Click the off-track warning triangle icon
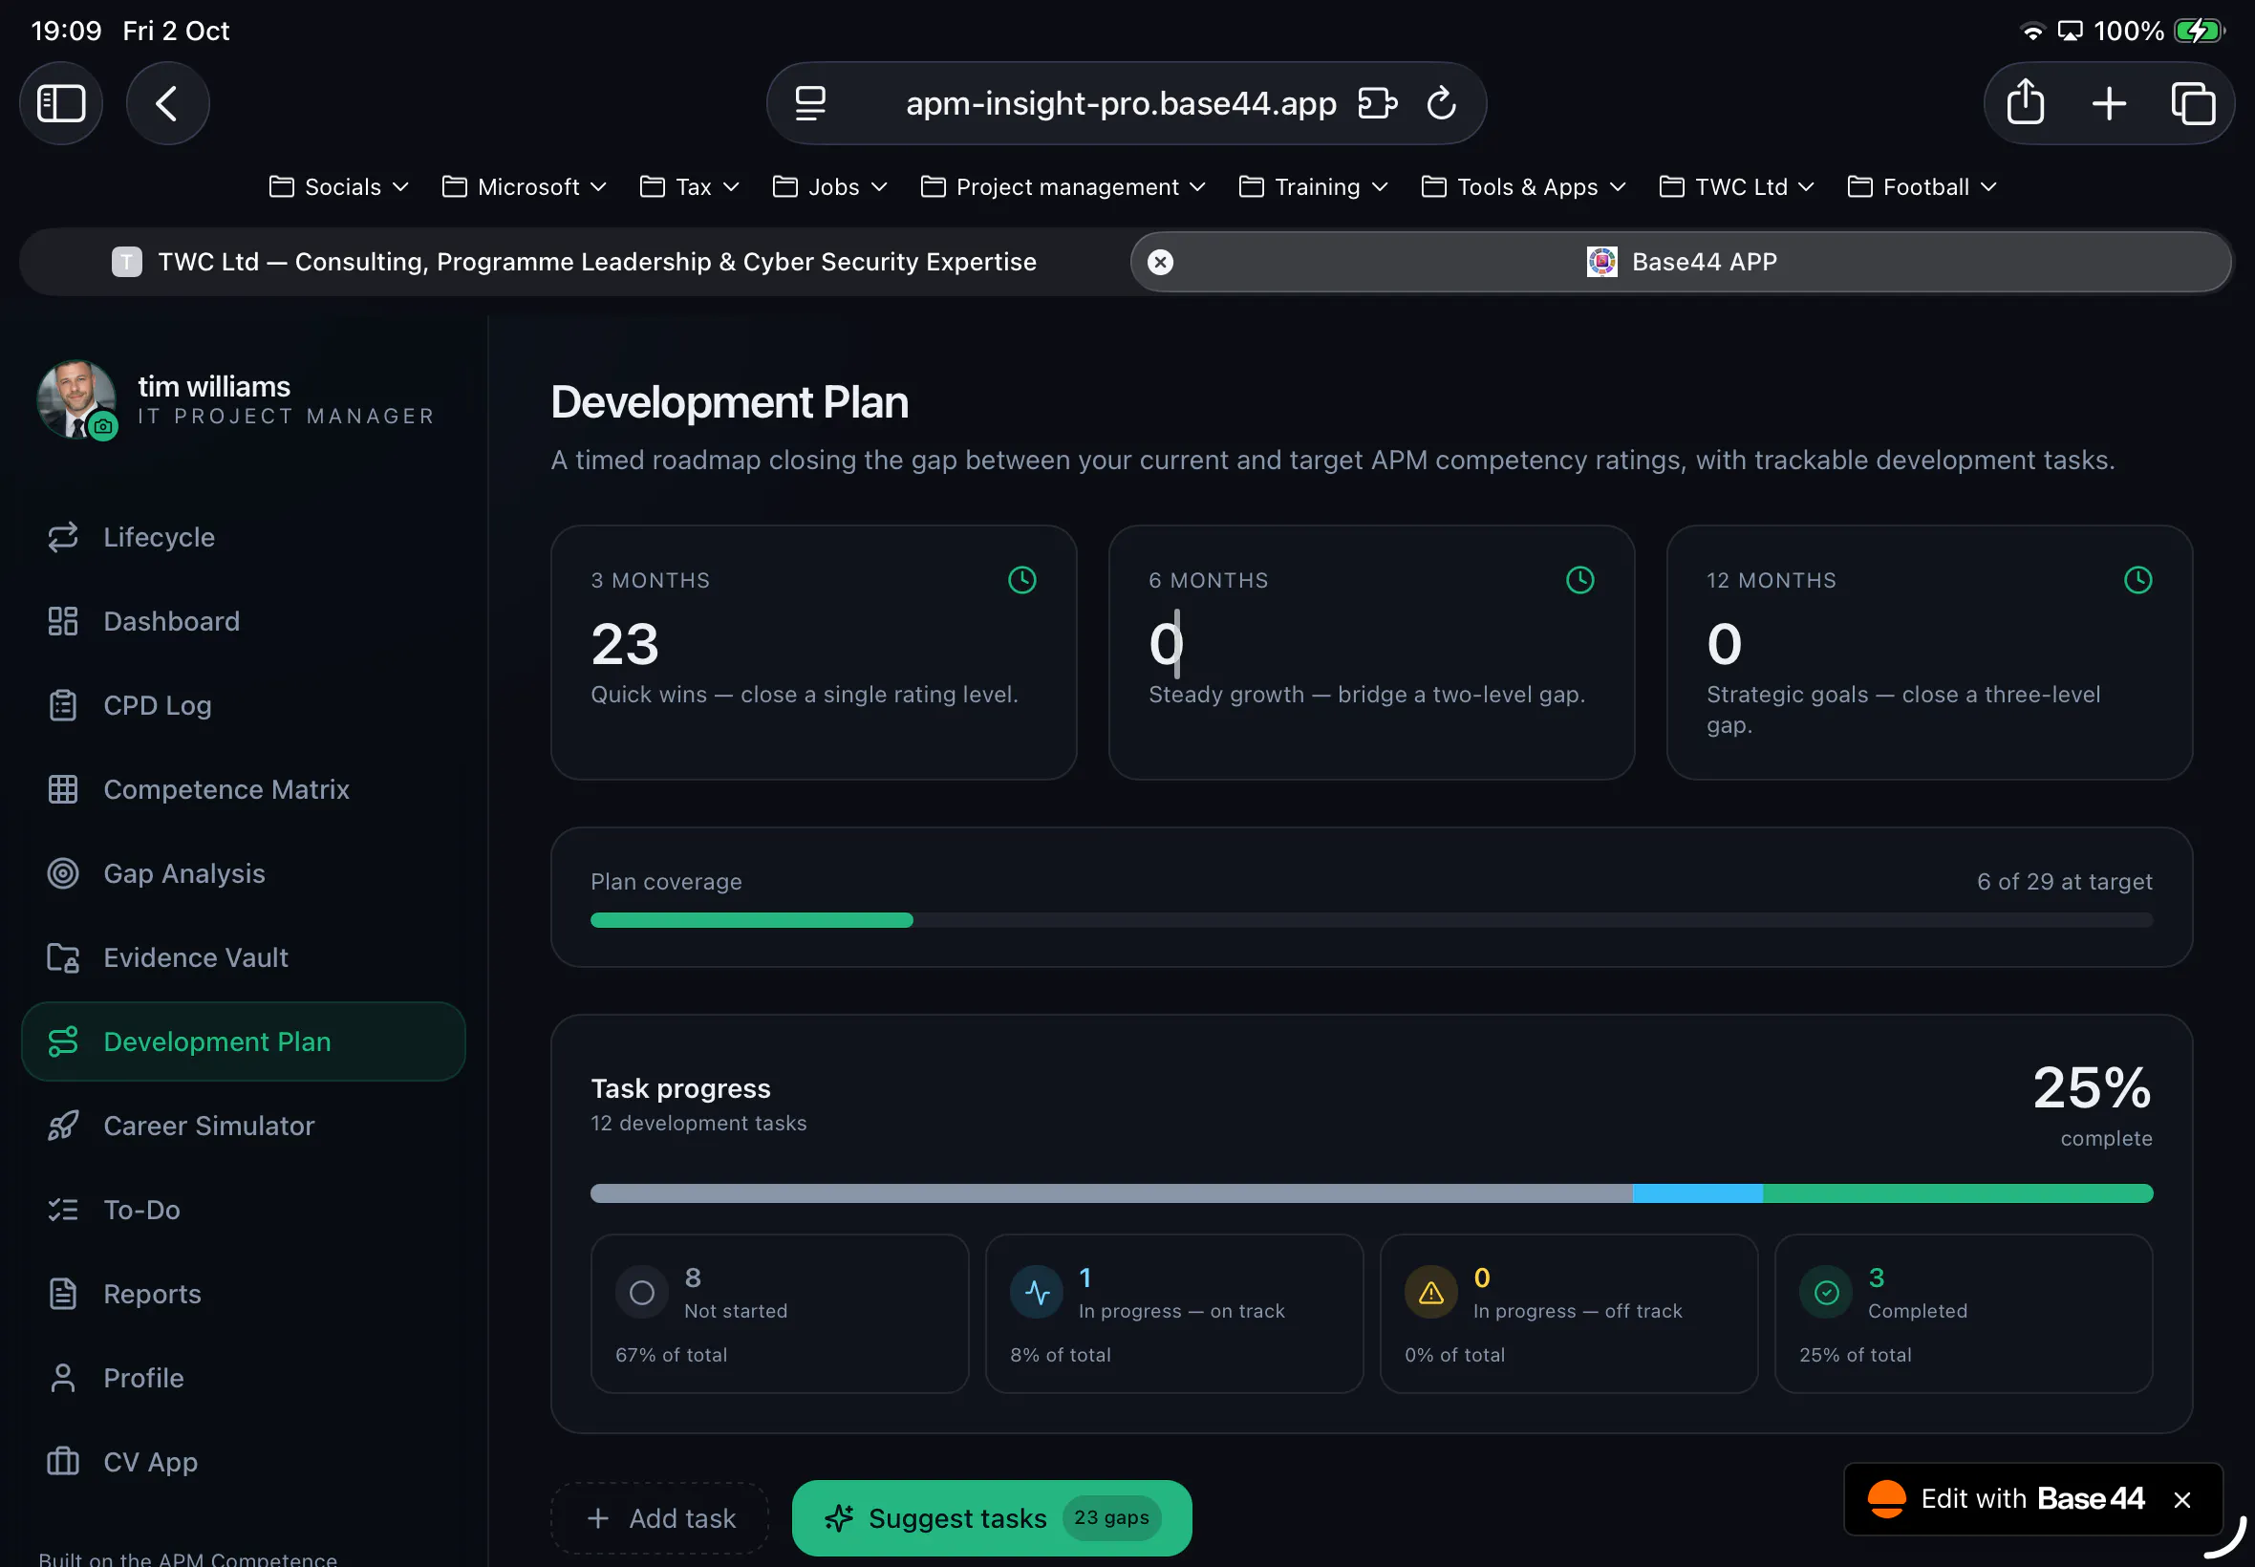 pyautogui.click(x=1430, y=1293)
